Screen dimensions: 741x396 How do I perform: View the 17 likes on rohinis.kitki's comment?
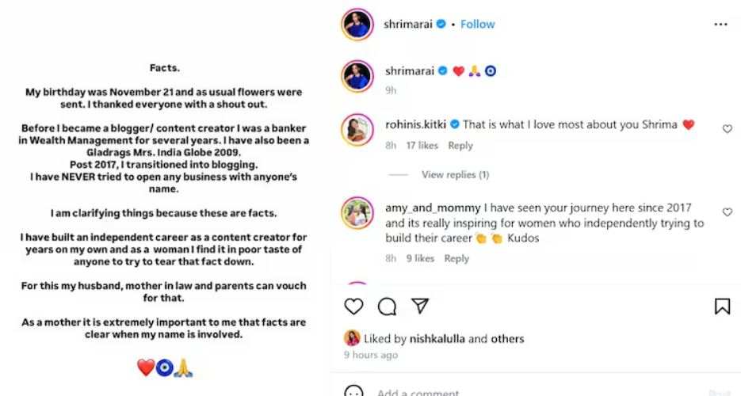422,146
